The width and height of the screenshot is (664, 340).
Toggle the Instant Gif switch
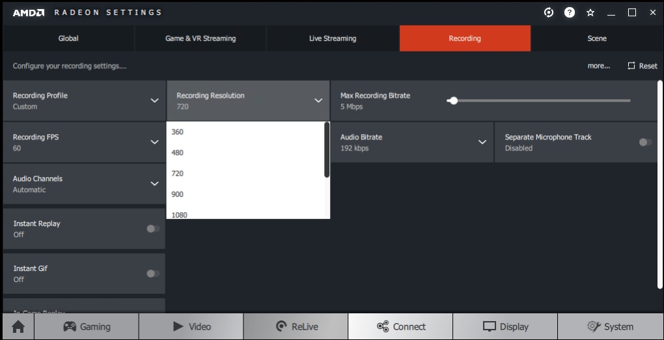click(153, 274)
